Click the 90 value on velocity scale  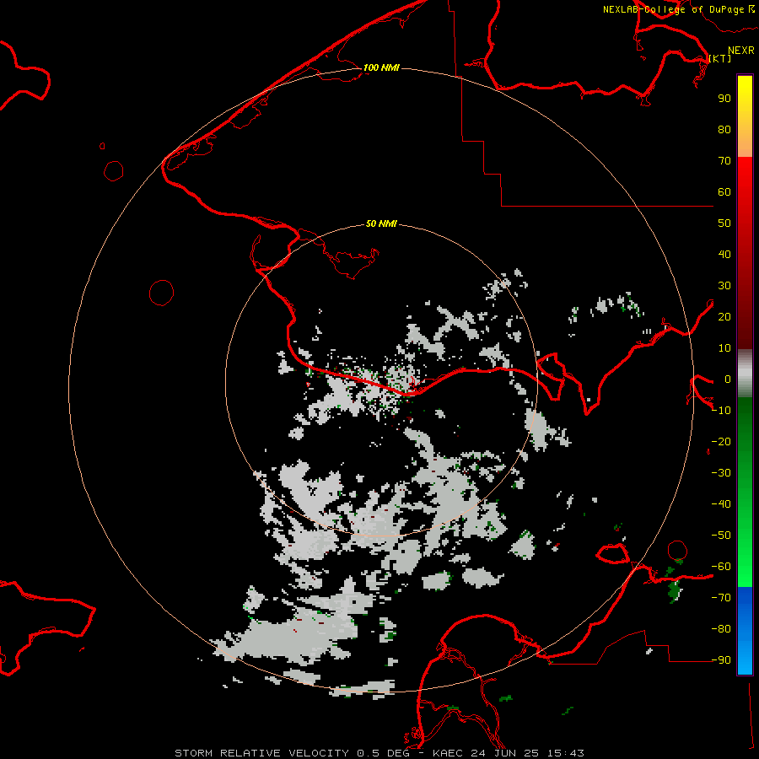pyautogui.click(x=724, y=99)
